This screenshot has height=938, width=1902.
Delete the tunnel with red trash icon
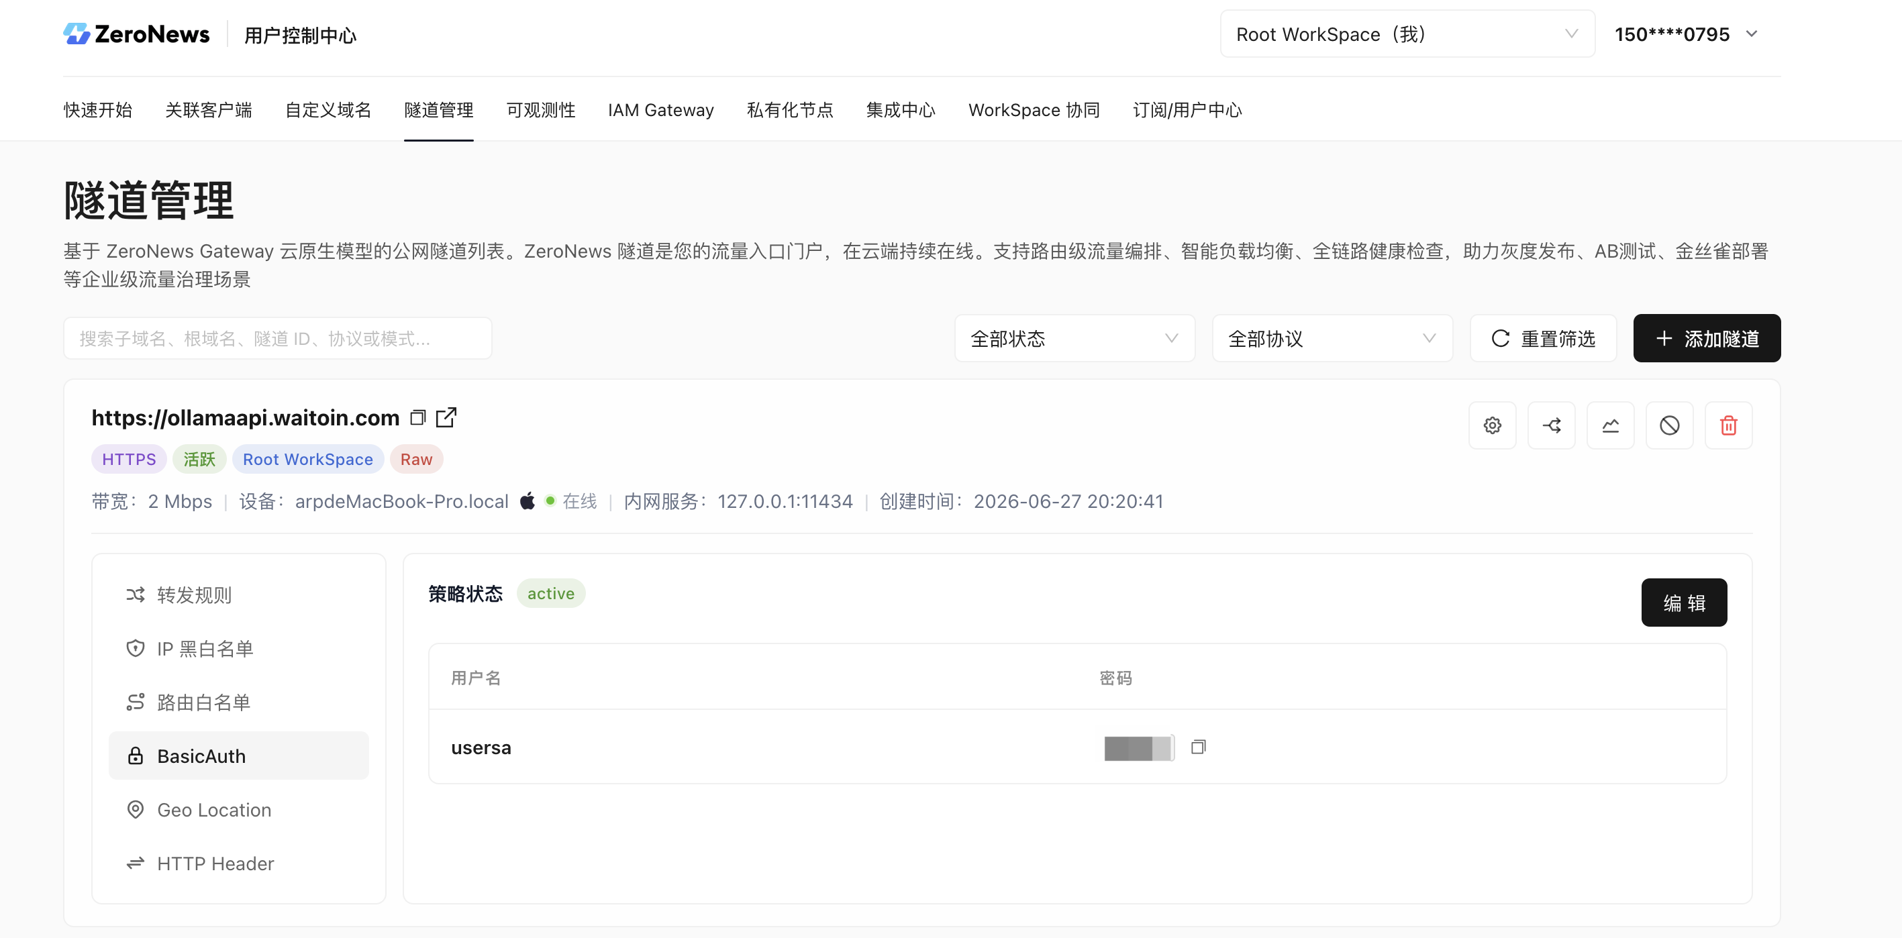coord(1728,425)
